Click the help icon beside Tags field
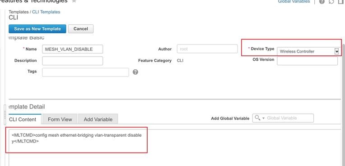The height and width of the screenshot is (166, 345). point(135,72)
